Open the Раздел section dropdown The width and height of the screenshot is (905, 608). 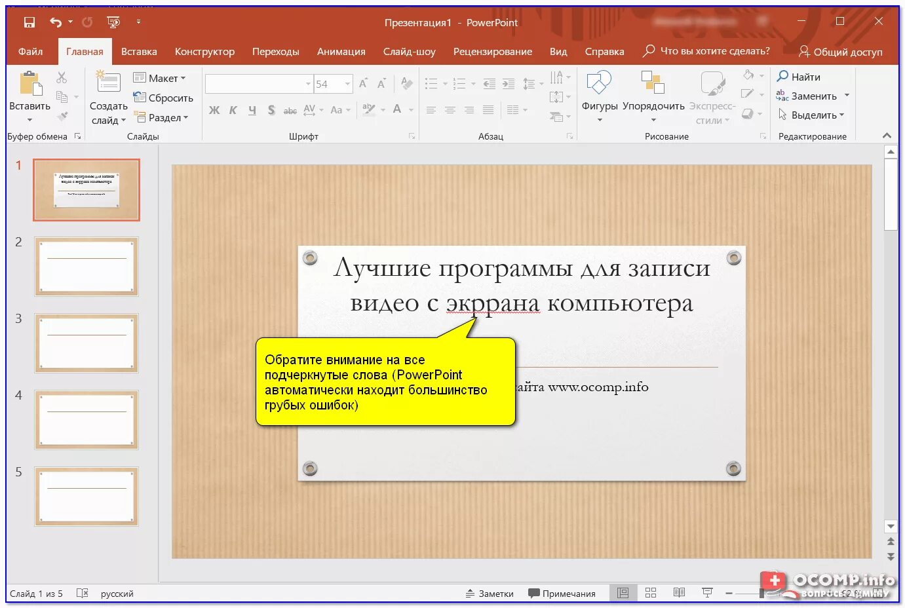click(x=161, y=117)
